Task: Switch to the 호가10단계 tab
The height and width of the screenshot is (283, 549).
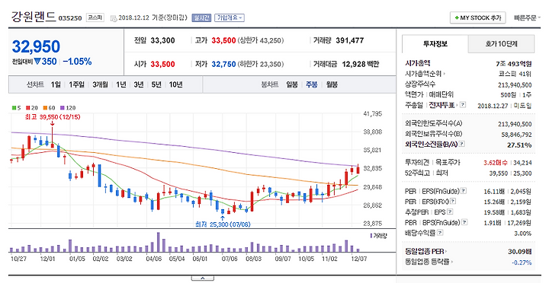Action: click(502, 44)
